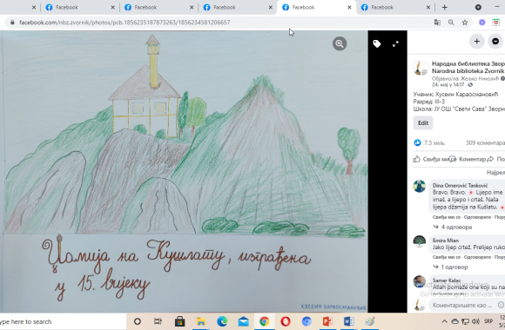Viewport: 505px width, 330px height.
Task: Switch to the Facebook tab right of active tab
Action: (x=395, y=8)
